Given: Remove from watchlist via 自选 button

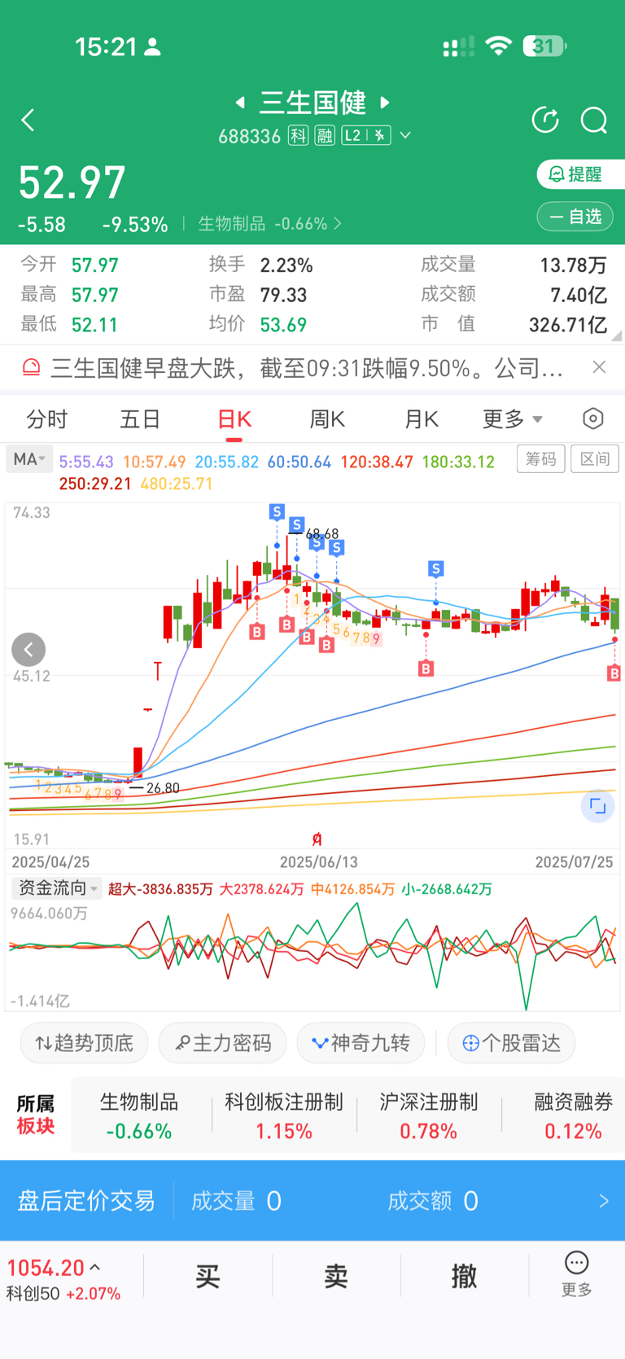Looking at the screenshot, I should pos(575,217).
